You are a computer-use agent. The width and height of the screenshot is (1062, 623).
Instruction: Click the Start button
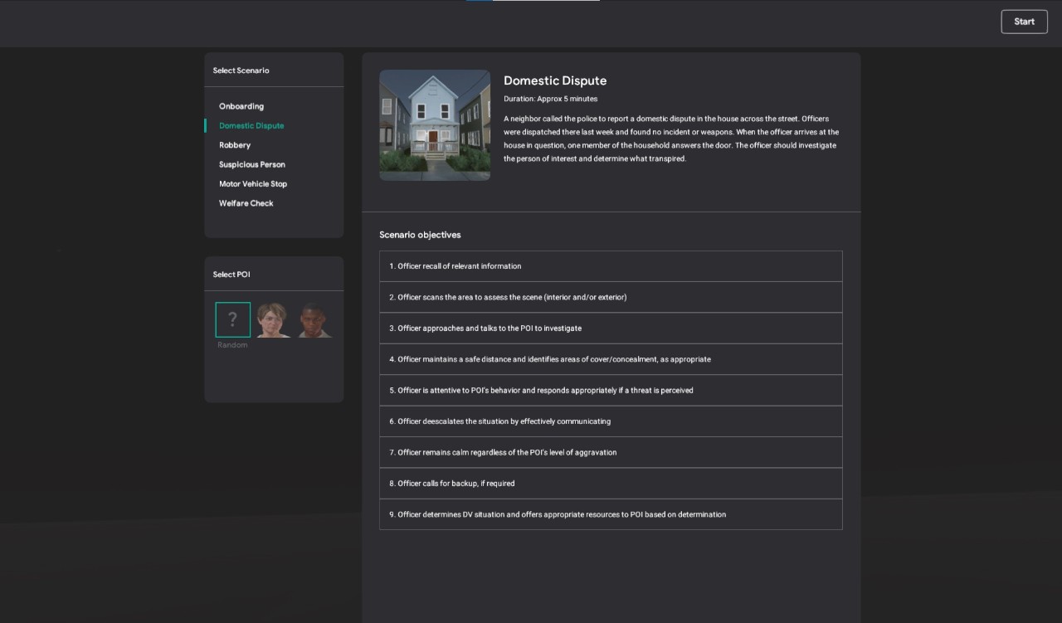[x=1024, y=22]
